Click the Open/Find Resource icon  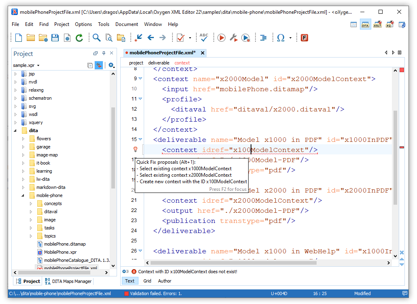coord(121,38)
